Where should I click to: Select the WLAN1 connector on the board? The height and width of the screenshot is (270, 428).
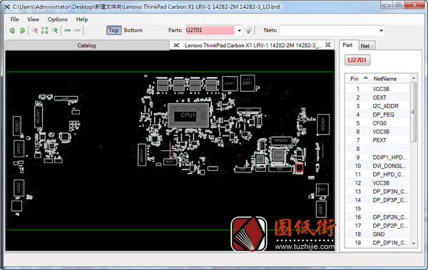click(x=39, y=116)
